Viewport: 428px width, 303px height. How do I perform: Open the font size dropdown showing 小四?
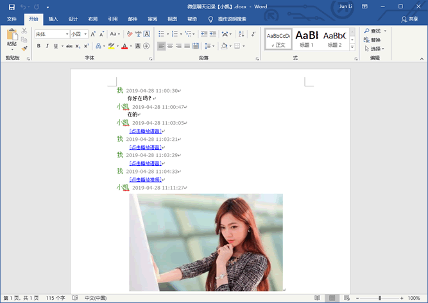click(87, 34)
